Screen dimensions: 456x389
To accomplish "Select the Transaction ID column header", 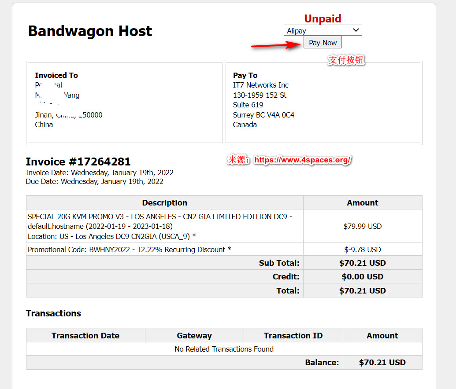I will (293, 335).
